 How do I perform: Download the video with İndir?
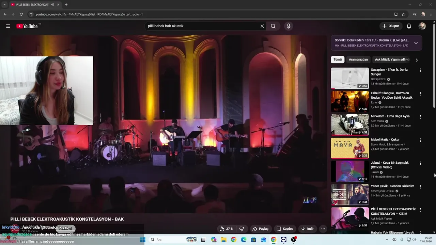(307, 229)
